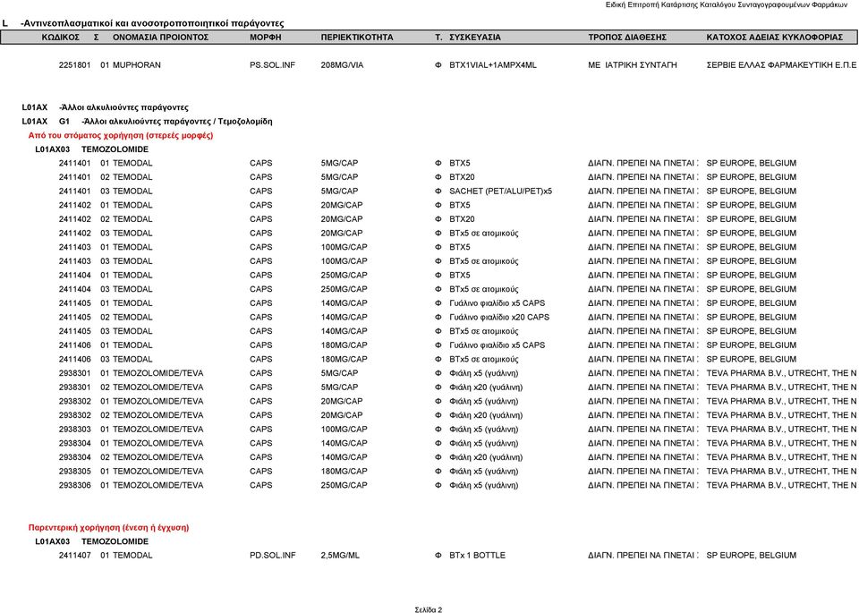859x613 pixels.
Task: Select BTx5 σε ατομικούς in 250MG/CAP row
Action: [484, 289]
